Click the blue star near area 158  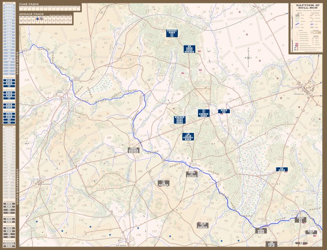(x=110, y=235)
